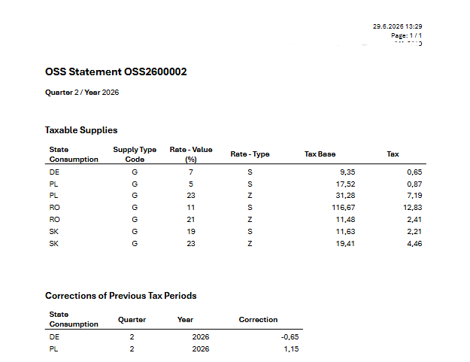Click 'DE' in the Taxable Supplies table
The image size is (470, 362).
click(x=54, y=172)
